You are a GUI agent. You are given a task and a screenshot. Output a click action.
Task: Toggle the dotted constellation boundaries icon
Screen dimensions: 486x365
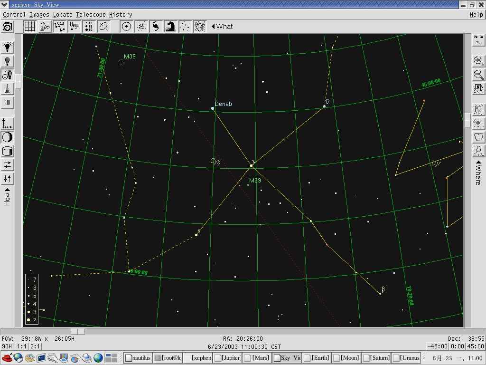tap(478, 137)
